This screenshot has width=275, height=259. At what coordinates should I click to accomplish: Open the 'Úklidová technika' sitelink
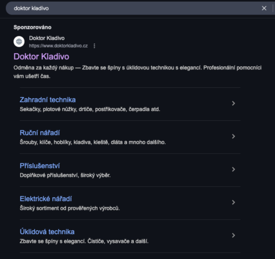[x=47, y=232]
